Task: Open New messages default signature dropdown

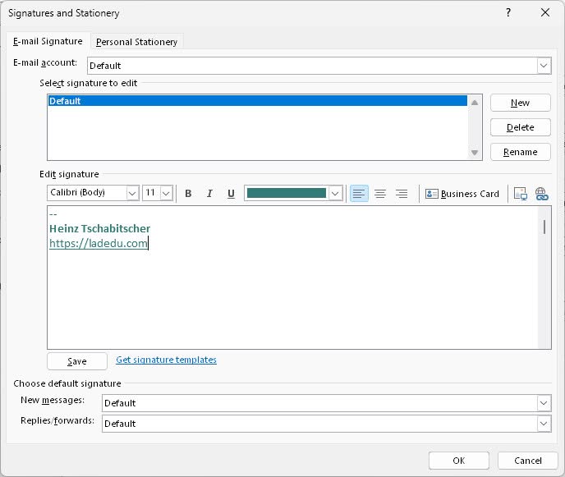Action: [544, 403]
